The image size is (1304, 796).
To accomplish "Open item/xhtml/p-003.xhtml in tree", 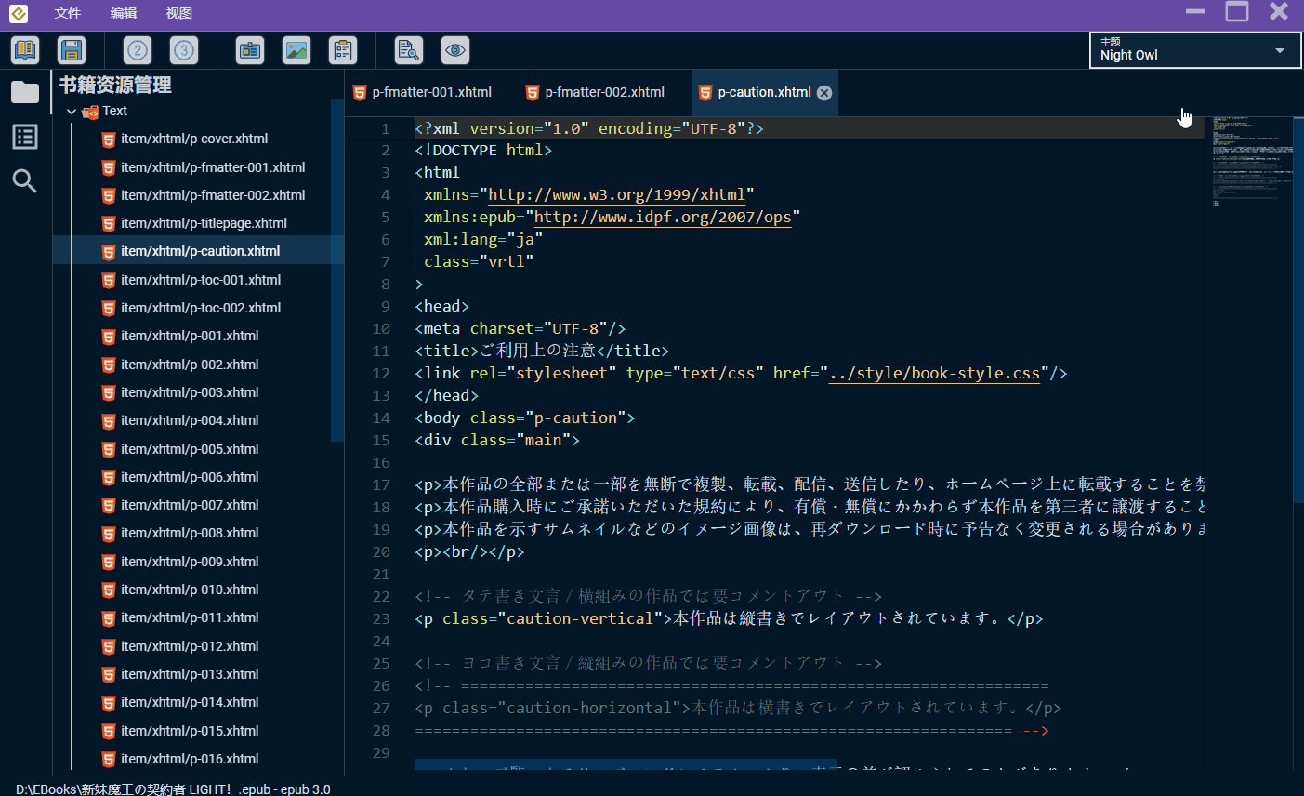I will coord(190,392).
